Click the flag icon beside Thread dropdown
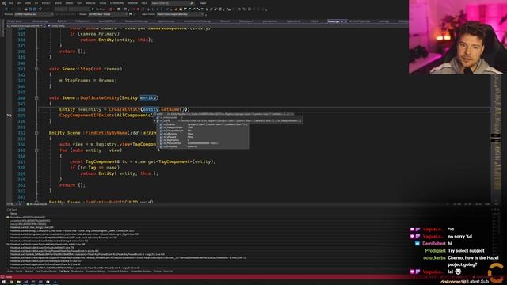 (x=130, y=14)
